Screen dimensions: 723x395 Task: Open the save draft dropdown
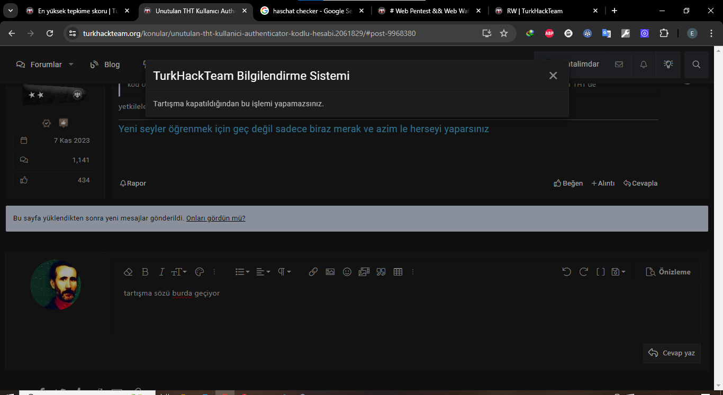(618, 272)
